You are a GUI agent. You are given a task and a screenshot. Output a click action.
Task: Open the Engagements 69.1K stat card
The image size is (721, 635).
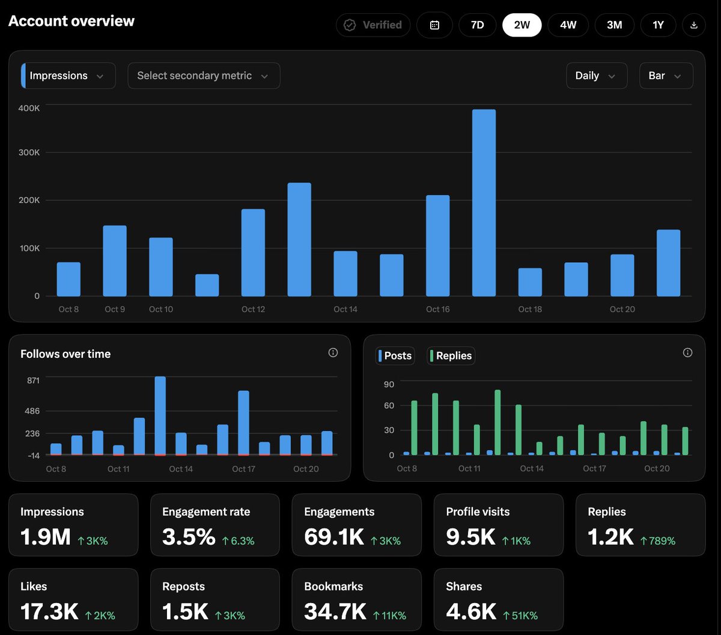click(357, 525)
